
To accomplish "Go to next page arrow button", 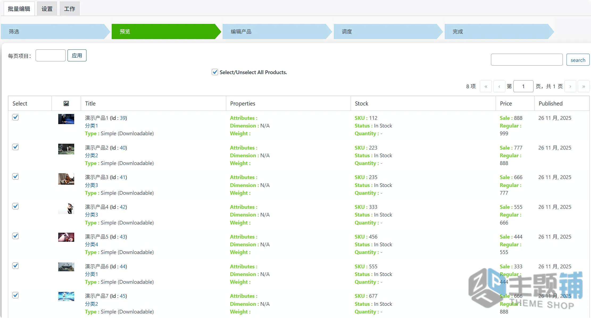I will [x=570, y=86].
